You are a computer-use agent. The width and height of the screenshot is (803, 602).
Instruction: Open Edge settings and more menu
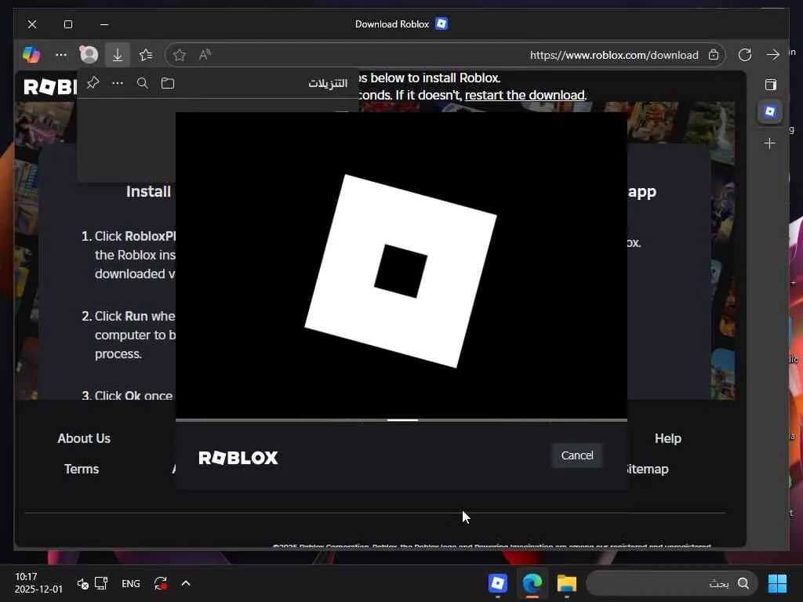coord(61,55)
